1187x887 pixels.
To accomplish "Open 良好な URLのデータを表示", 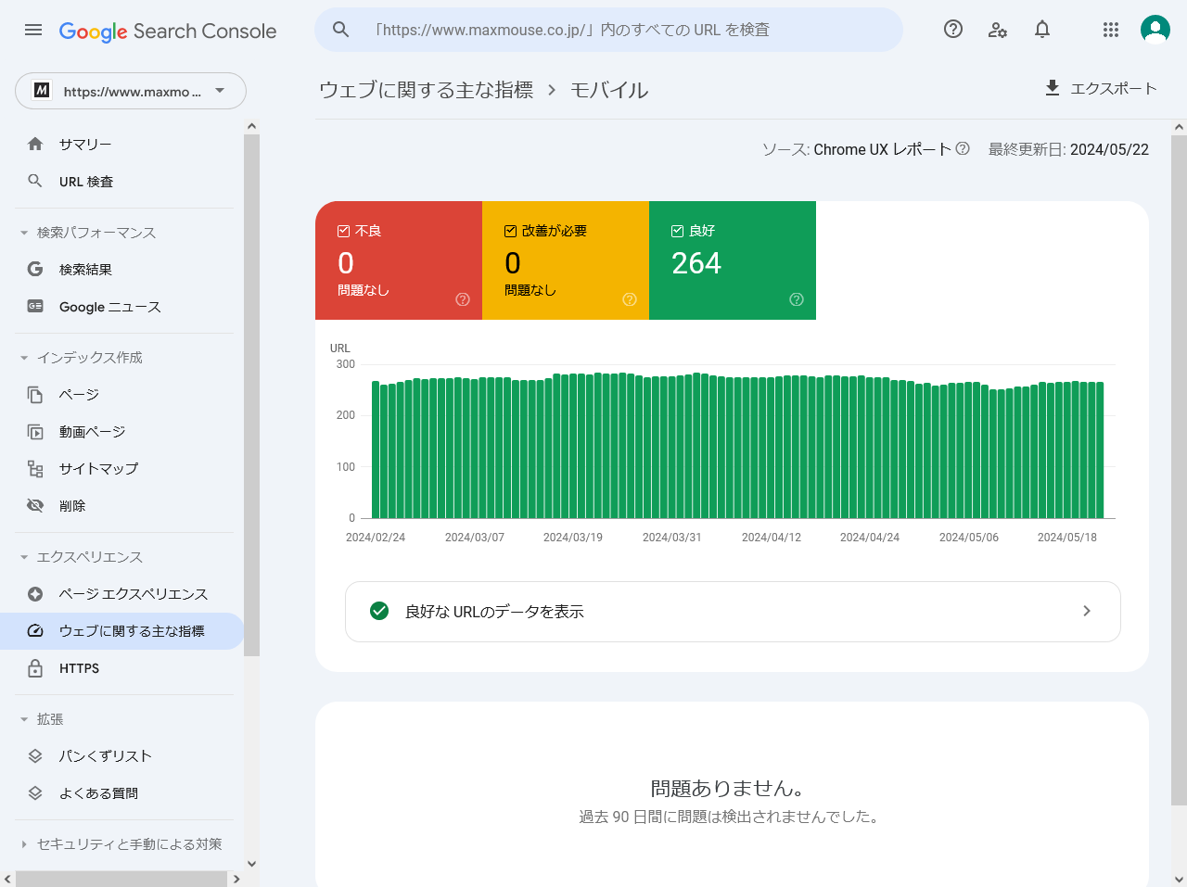I will pos(733,611).
